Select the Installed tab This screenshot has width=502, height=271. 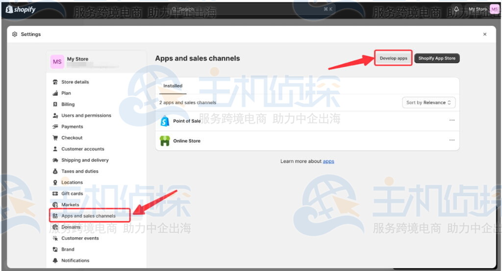(173, 86)
